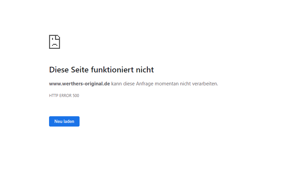297x186 pixels.
Task: Click the word 'ERROR' in the error code
Action: coord(66,95)
